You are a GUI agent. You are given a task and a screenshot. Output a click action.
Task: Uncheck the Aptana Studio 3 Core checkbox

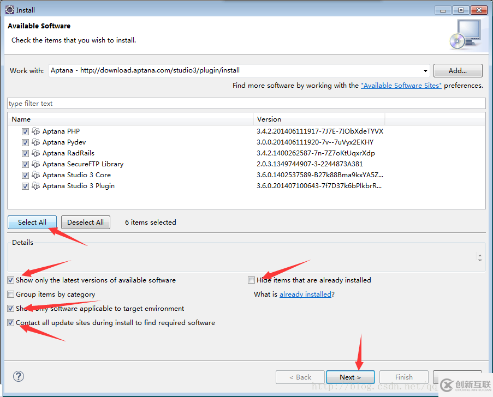pos(26,175)
